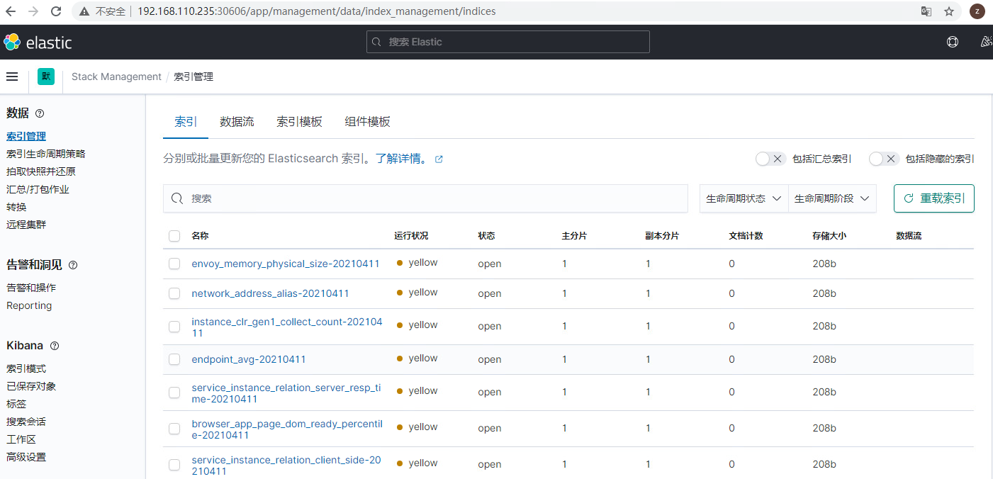Check the box for endpoint_avg-20210411

click(174, 359)
